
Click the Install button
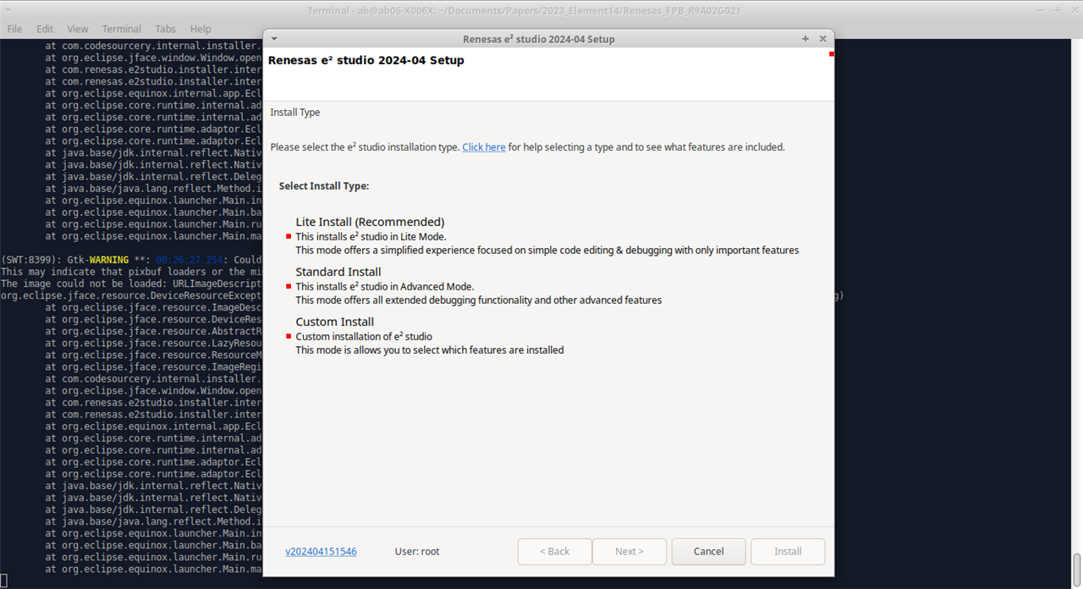click(788, 552)
